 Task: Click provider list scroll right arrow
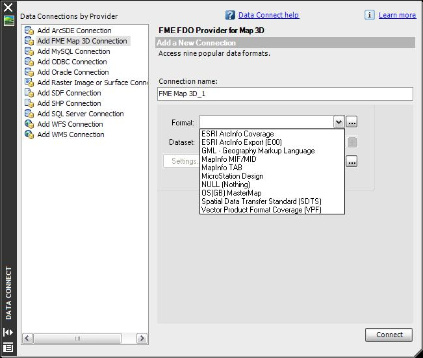pyautogui.click(x=142, y=339)
